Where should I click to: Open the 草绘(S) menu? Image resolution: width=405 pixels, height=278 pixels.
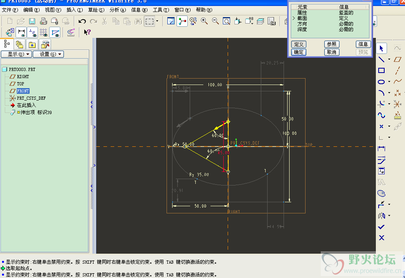[x=96, y=10]
